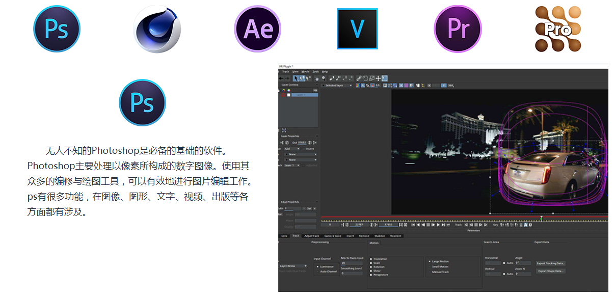Open the View menu
Screen dimensions: 615x298
(296, 72)
